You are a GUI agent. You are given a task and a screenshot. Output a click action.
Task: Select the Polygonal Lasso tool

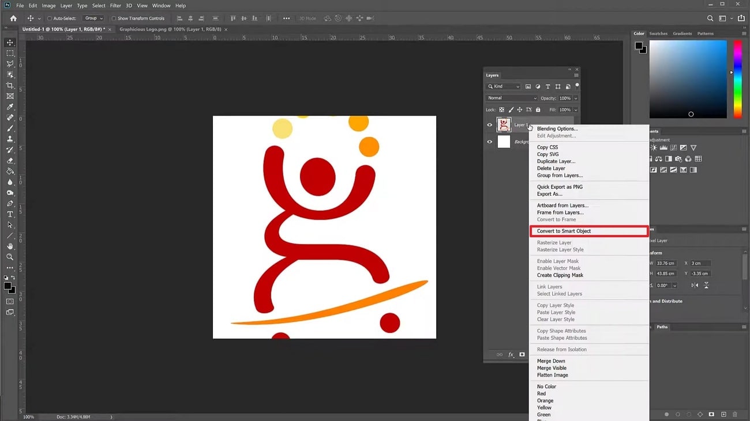point(10,64)
